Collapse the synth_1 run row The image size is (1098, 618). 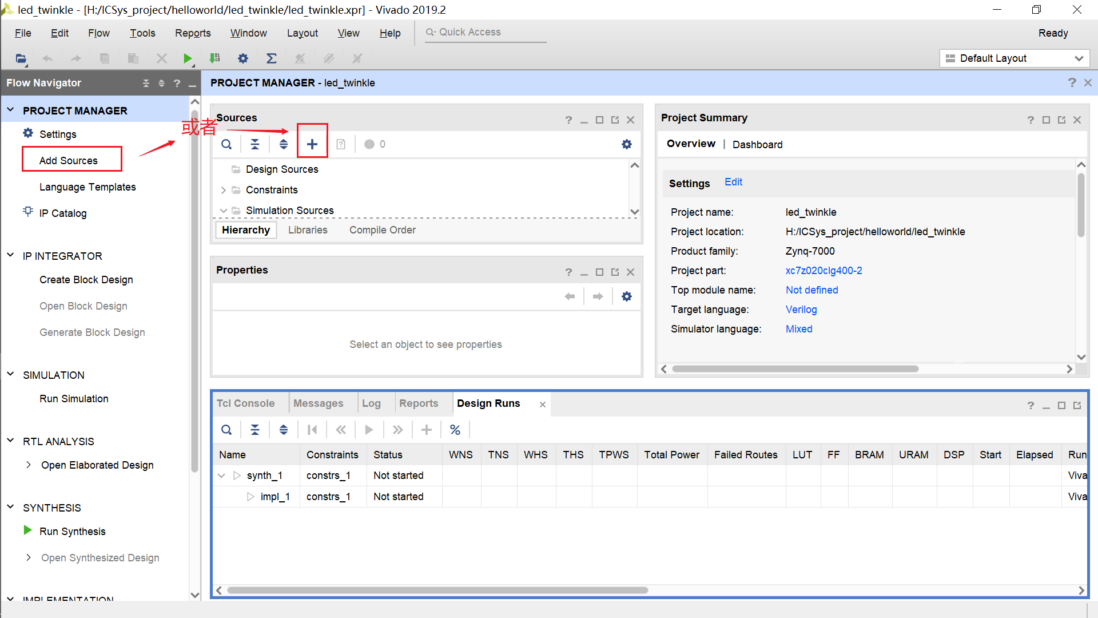(x=221, y=476)
